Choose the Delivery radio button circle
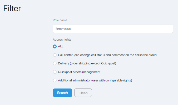This screenshot has width=178, height=105. point(55,63)
